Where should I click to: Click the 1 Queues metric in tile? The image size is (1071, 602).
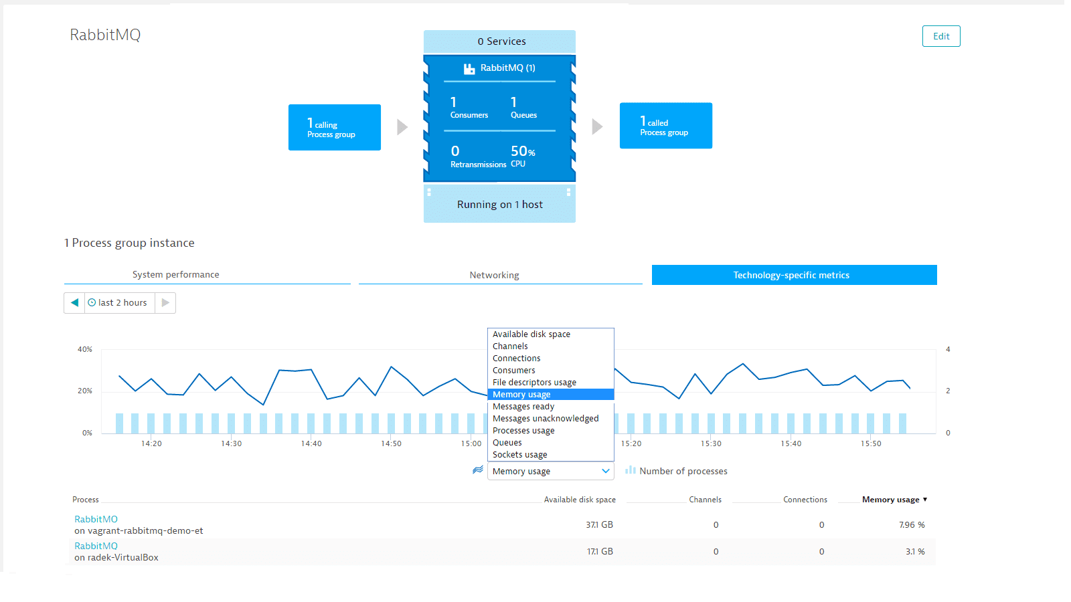(x=523, y=108)
